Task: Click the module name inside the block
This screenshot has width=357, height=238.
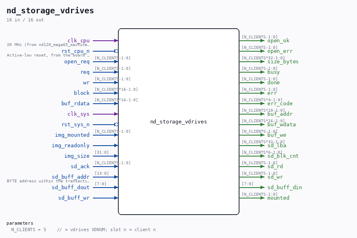Action: (178, 121)
